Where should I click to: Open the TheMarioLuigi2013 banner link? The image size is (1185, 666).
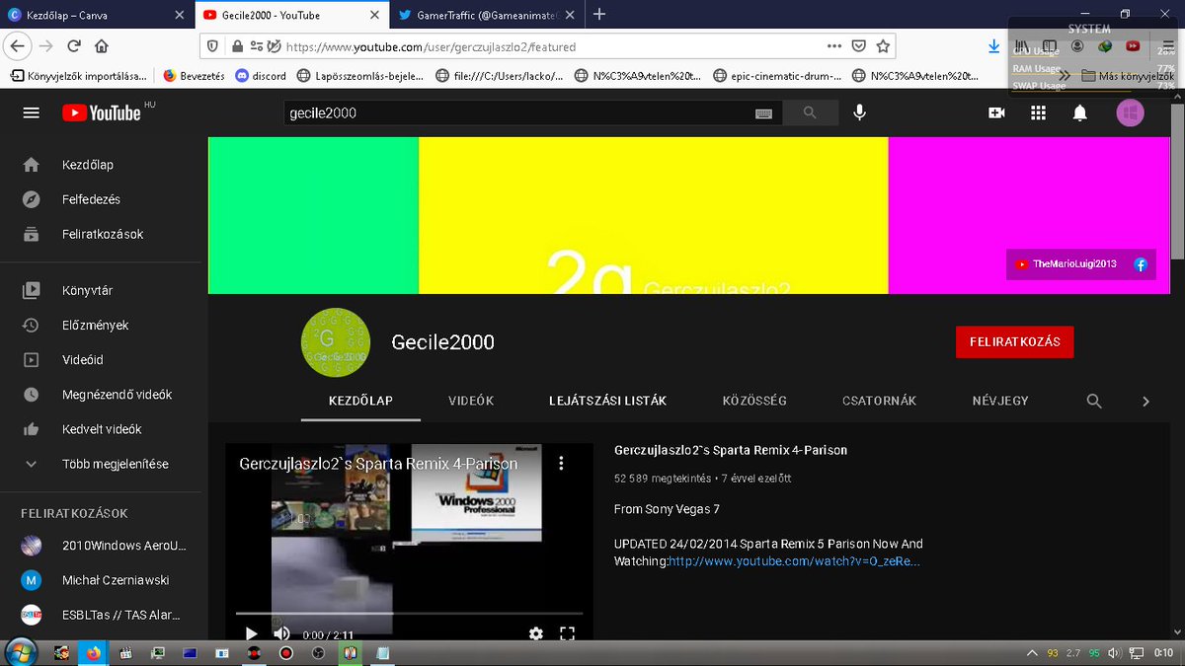click(1066, 264)
